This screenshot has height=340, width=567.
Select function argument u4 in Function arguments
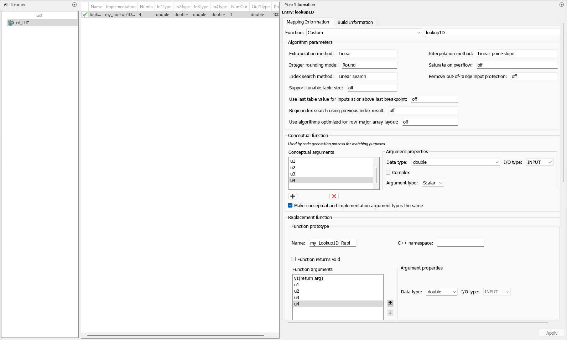[338, 304]
